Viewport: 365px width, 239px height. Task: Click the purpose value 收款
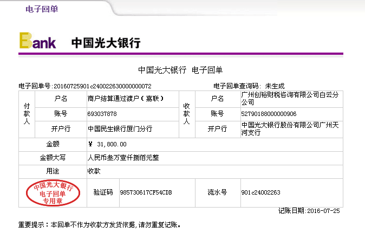[94, 171]
